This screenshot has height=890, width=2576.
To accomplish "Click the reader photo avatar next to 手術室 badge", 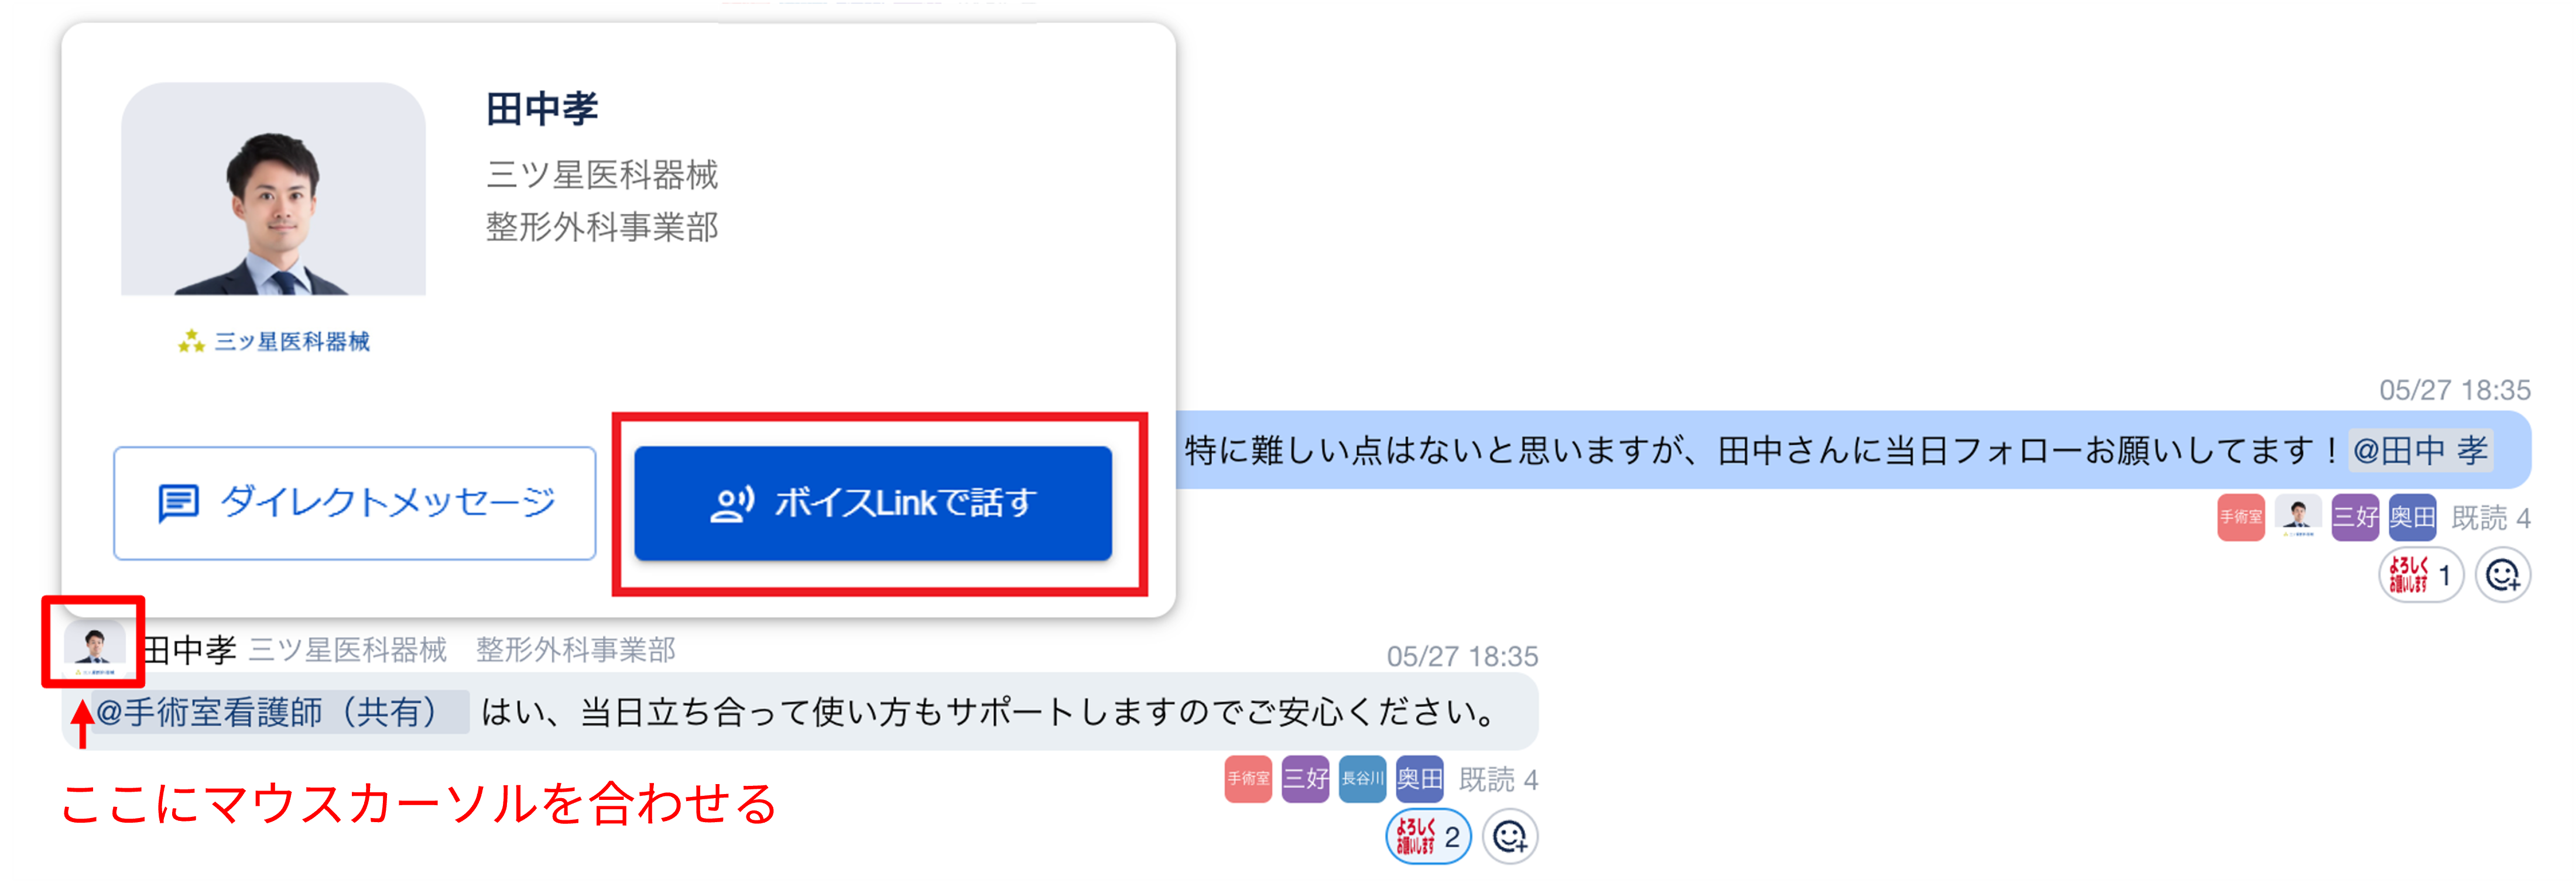I will click(2298, 518).
